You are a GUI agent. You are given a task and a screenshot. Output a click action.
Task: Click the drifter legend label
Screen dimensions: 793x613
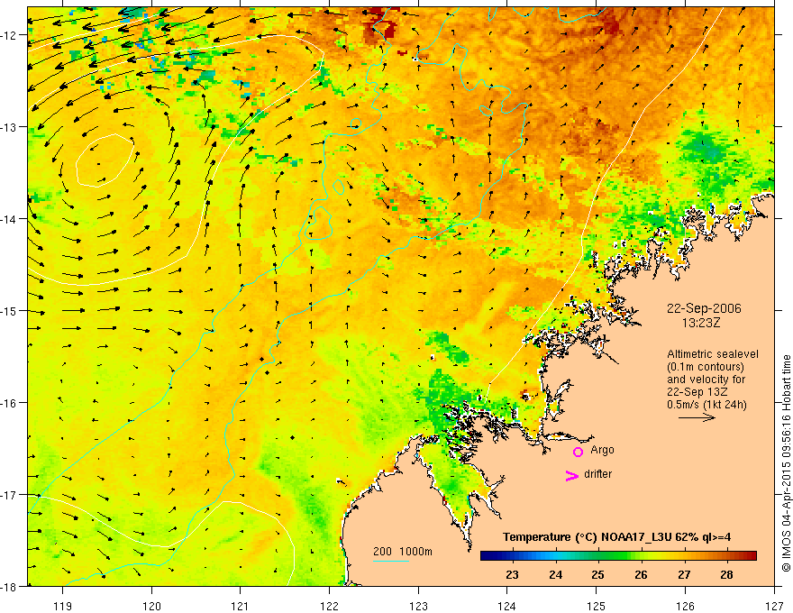pos(597,474)
